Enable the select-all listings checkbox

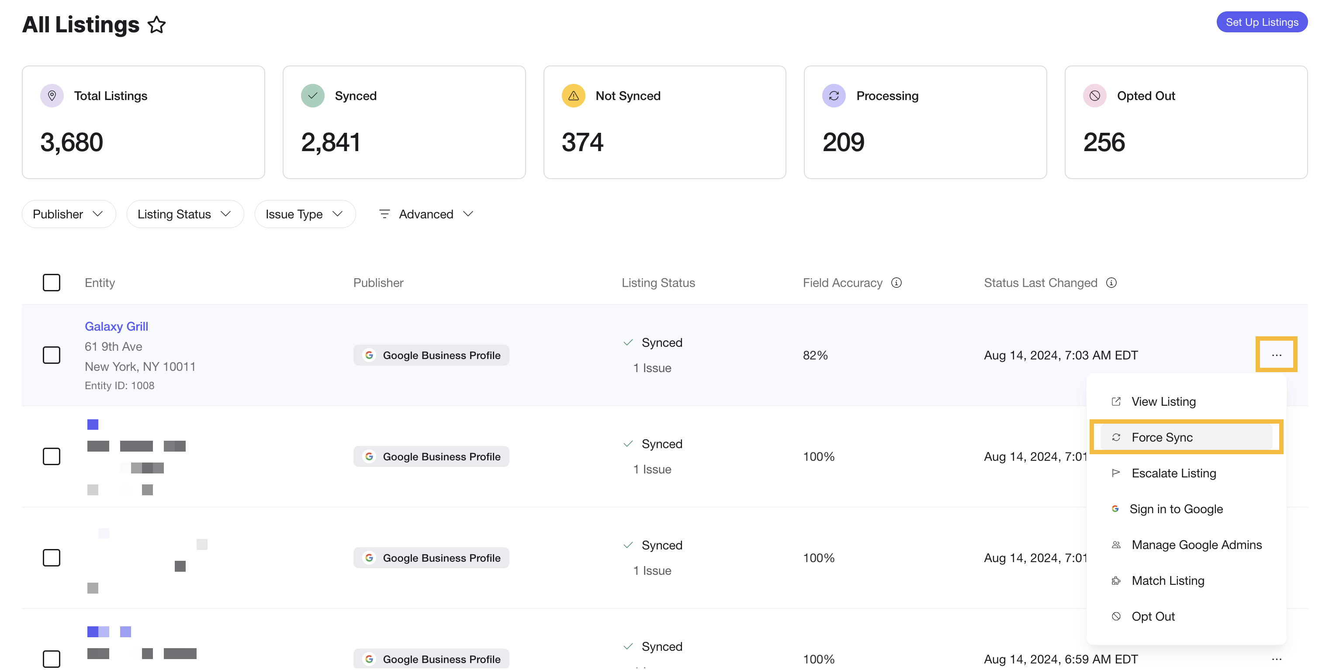click(51, 282)
